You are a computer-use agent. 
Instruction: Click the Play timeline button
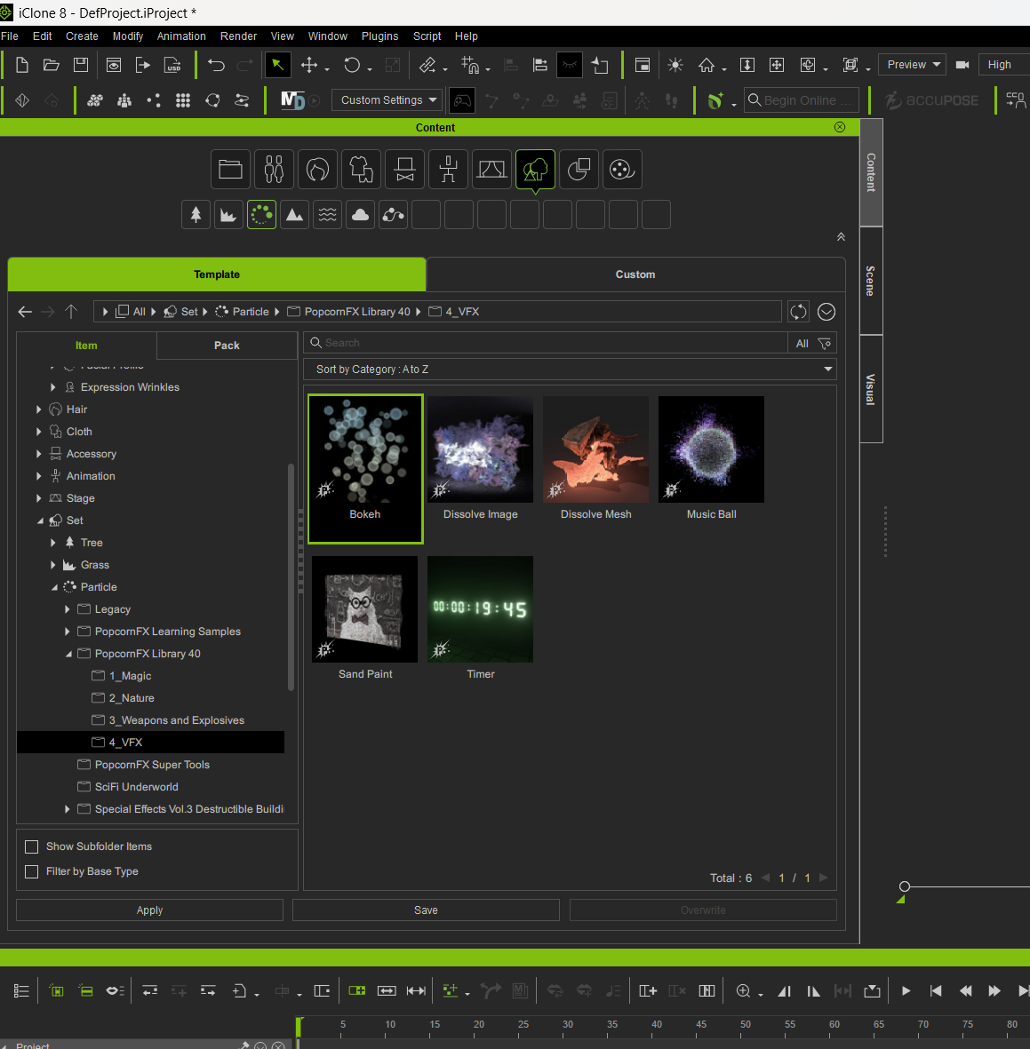point(906,990)
